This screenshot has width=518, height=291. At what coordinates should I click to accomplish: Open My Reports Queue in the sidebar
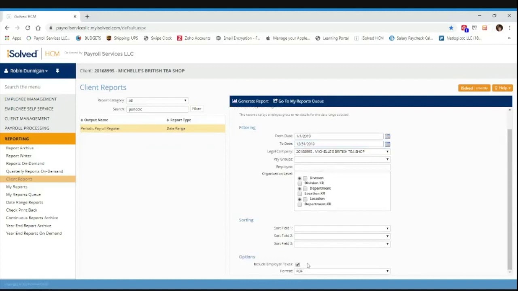(23, 195)
